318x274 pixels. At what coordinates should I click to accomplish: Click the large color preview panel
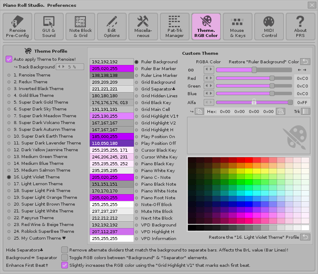click(x=249, y=136)
